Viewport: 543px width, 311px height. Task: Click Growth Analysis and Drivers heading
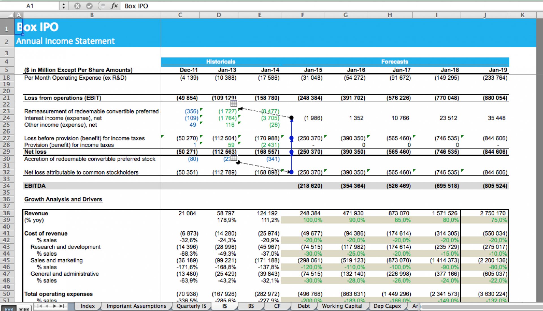click(x=63, y=199)
